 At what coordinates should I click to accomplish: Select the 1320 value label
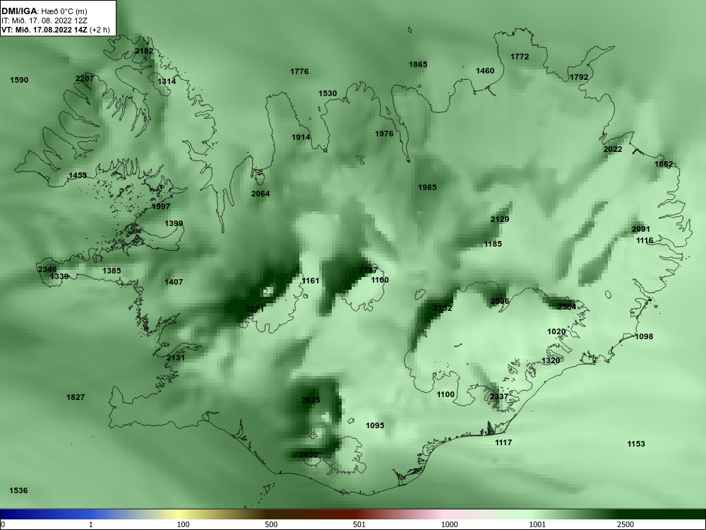click(x=551, y=360)
